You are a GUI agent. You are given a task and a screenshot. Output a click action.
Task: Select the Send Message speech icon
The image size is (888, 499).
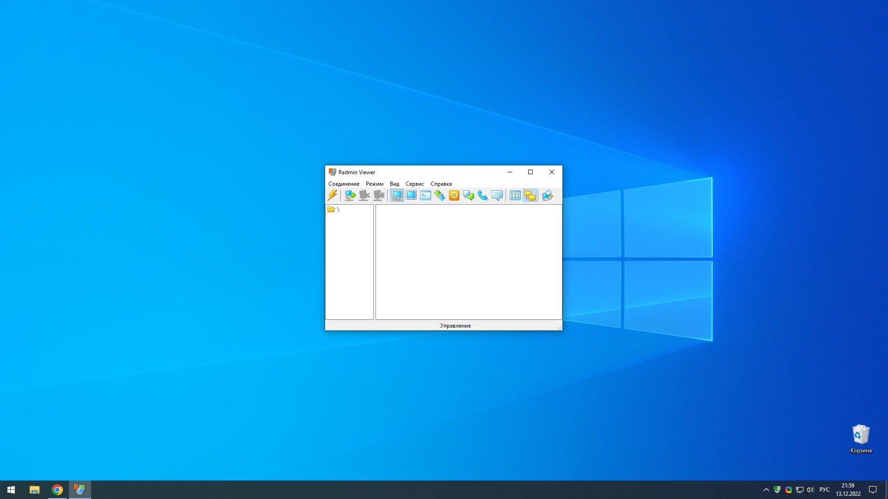pyautogui.click(x=497, y=195)
